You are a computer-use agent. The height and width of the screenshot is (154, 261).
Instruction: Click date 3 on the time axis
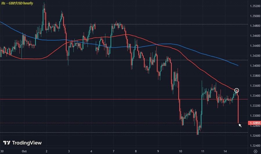(x=69, y=151)
